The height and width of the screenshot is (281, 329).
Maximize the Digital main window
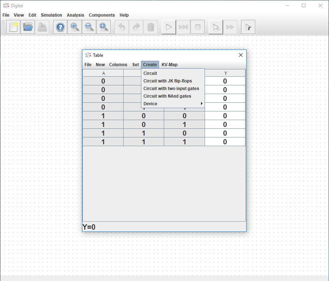coord(304,5)
